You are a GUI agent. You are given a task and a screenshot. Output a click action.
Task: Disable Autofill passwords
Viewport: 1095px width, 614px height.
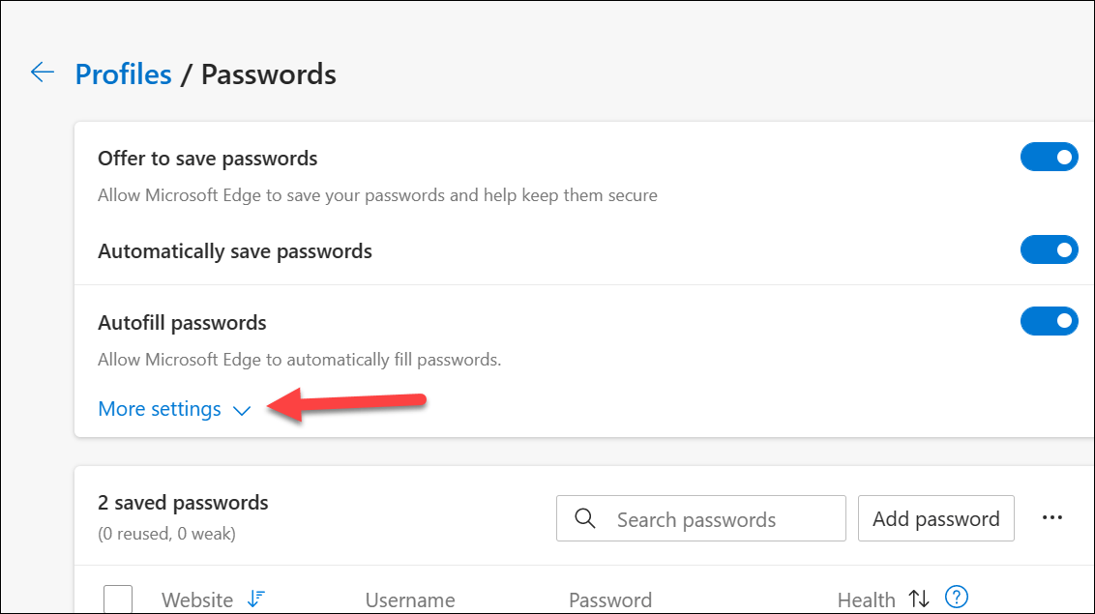point(1050,321)
